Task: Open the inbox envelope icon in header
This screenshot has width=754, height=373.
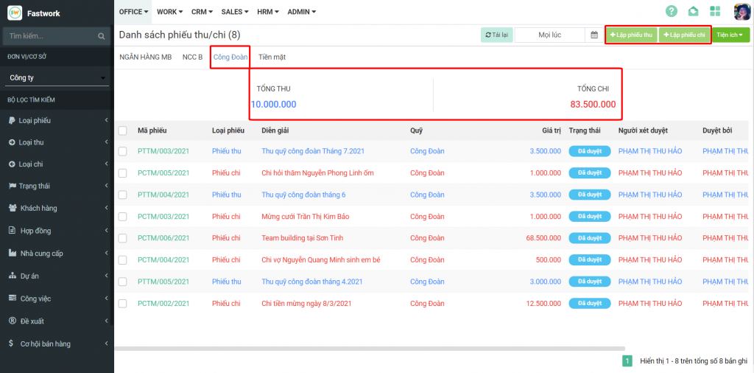Action: click(693, 11)
